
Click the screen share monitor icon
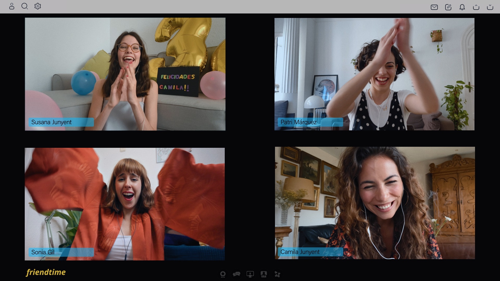pos(250,274)
